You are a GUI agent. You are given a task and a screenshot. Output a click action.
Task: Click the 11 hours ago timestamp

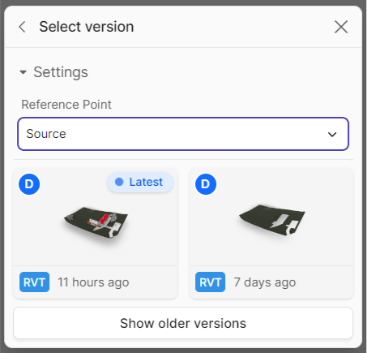coord(93,282)
